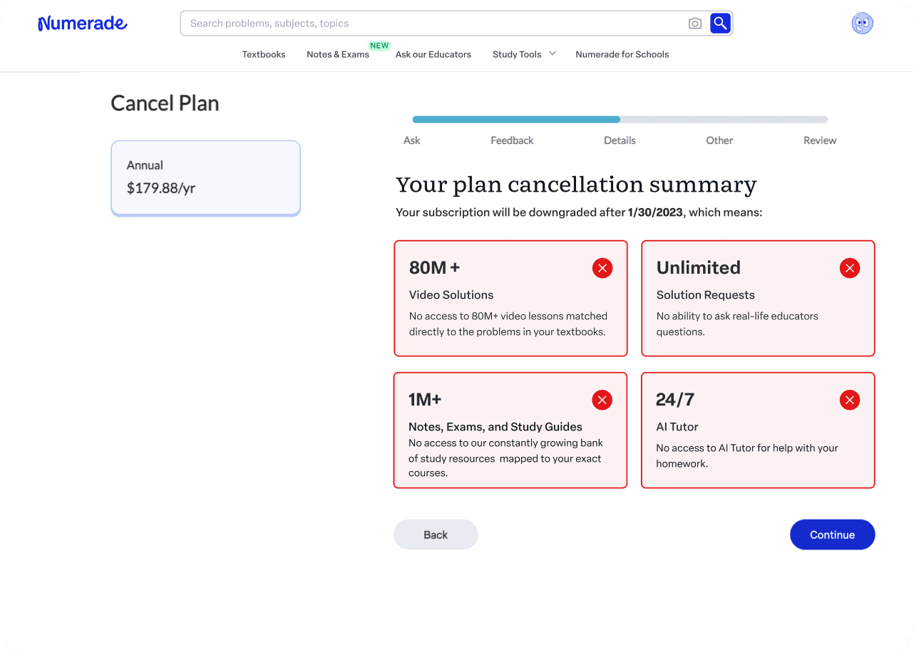Click the Numerade logo
This screenshot has height=650, width=914.
[x=83, y=24]
